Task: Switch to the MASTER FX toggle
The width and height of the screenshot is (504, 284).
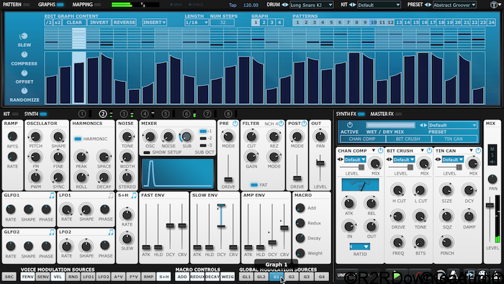Action: [399, 114]
